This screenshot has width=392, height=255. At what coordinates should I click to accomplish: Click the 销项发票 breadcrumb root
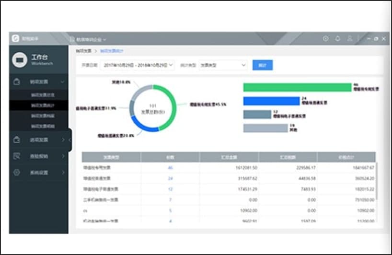[84, 51]
